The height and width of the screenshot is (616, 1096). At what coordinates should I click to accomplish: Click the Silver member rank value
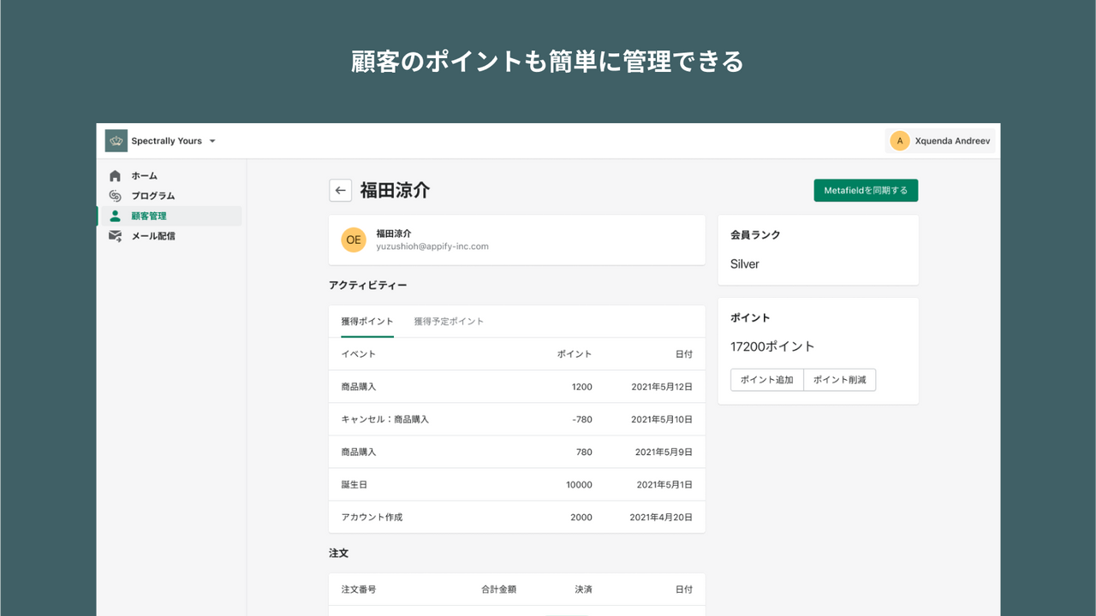click(745, 264)
